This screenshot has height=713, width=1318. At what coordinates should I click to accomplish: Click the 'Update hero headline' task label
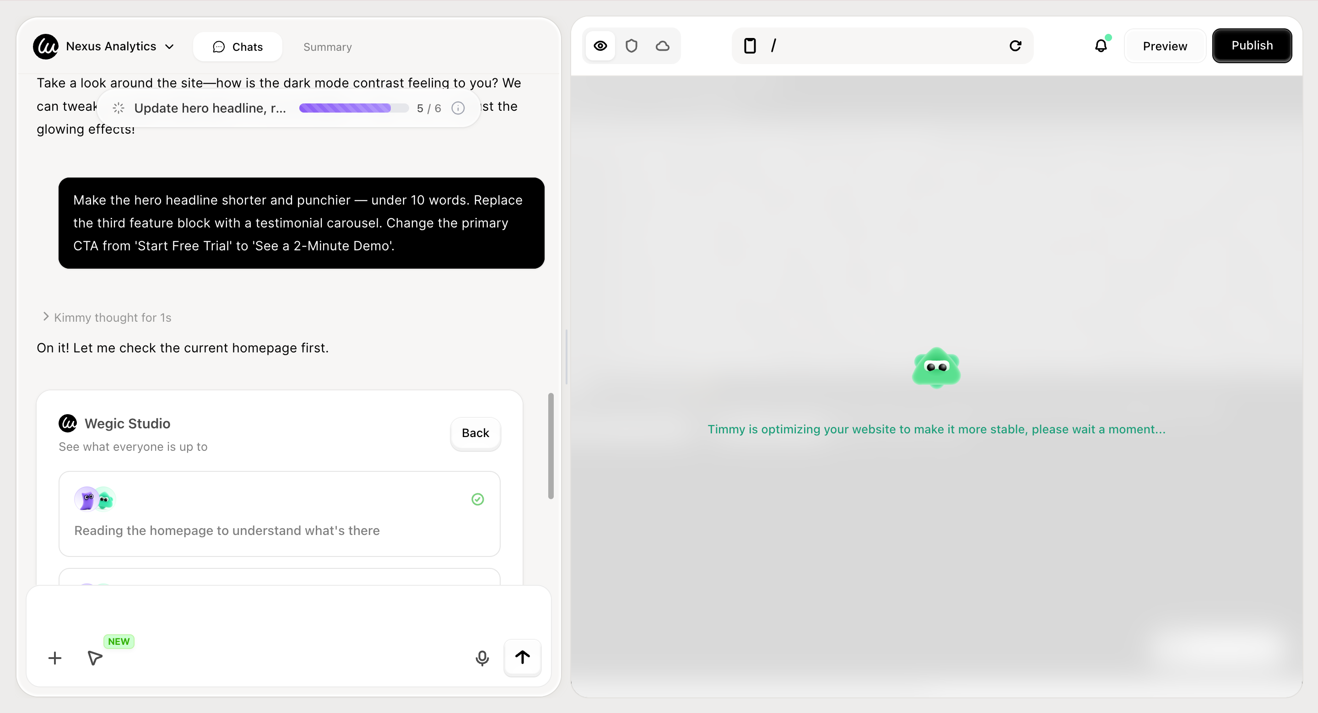210,108
